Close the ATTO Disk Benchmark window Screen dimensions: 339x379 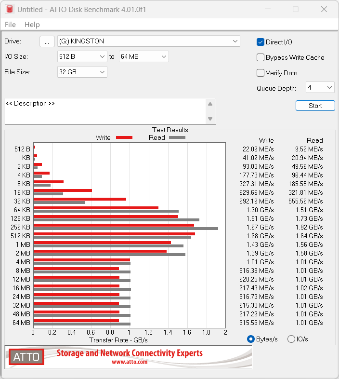pos(324,9)
